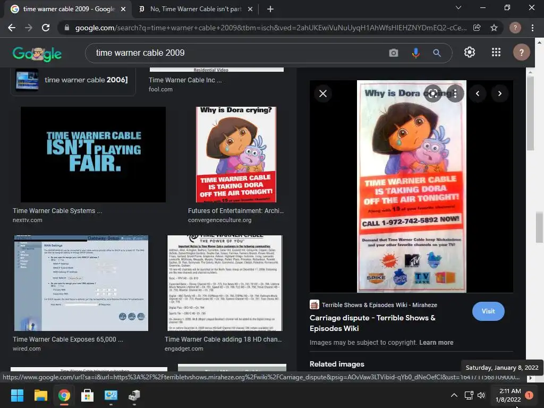
Task: Select time warner cable 2006 suggestion chip
Action: coord(73,81)
